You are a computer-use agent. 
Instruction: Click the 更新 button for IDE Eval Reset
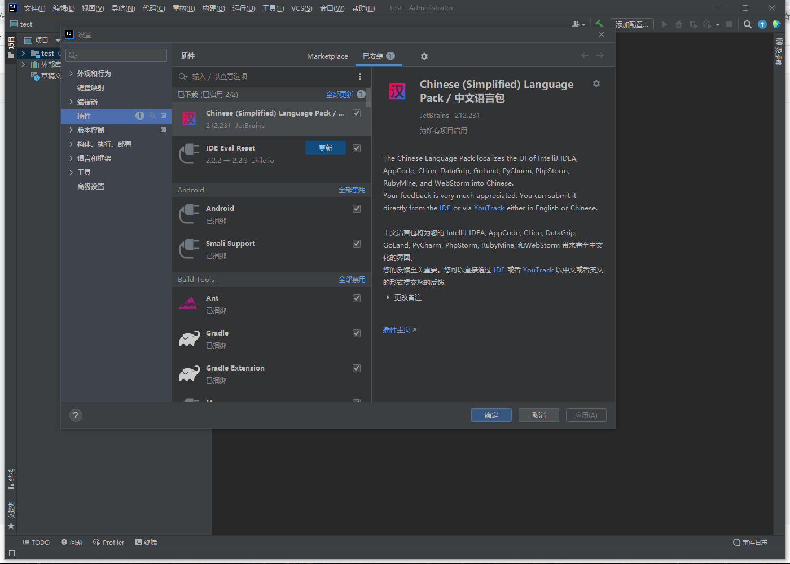(326, 148)
